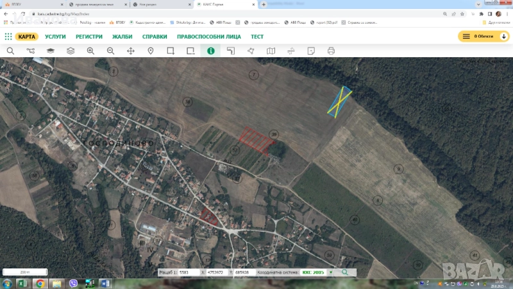
Task: Bookmark this page with star icon
Action: coord(462,14)
